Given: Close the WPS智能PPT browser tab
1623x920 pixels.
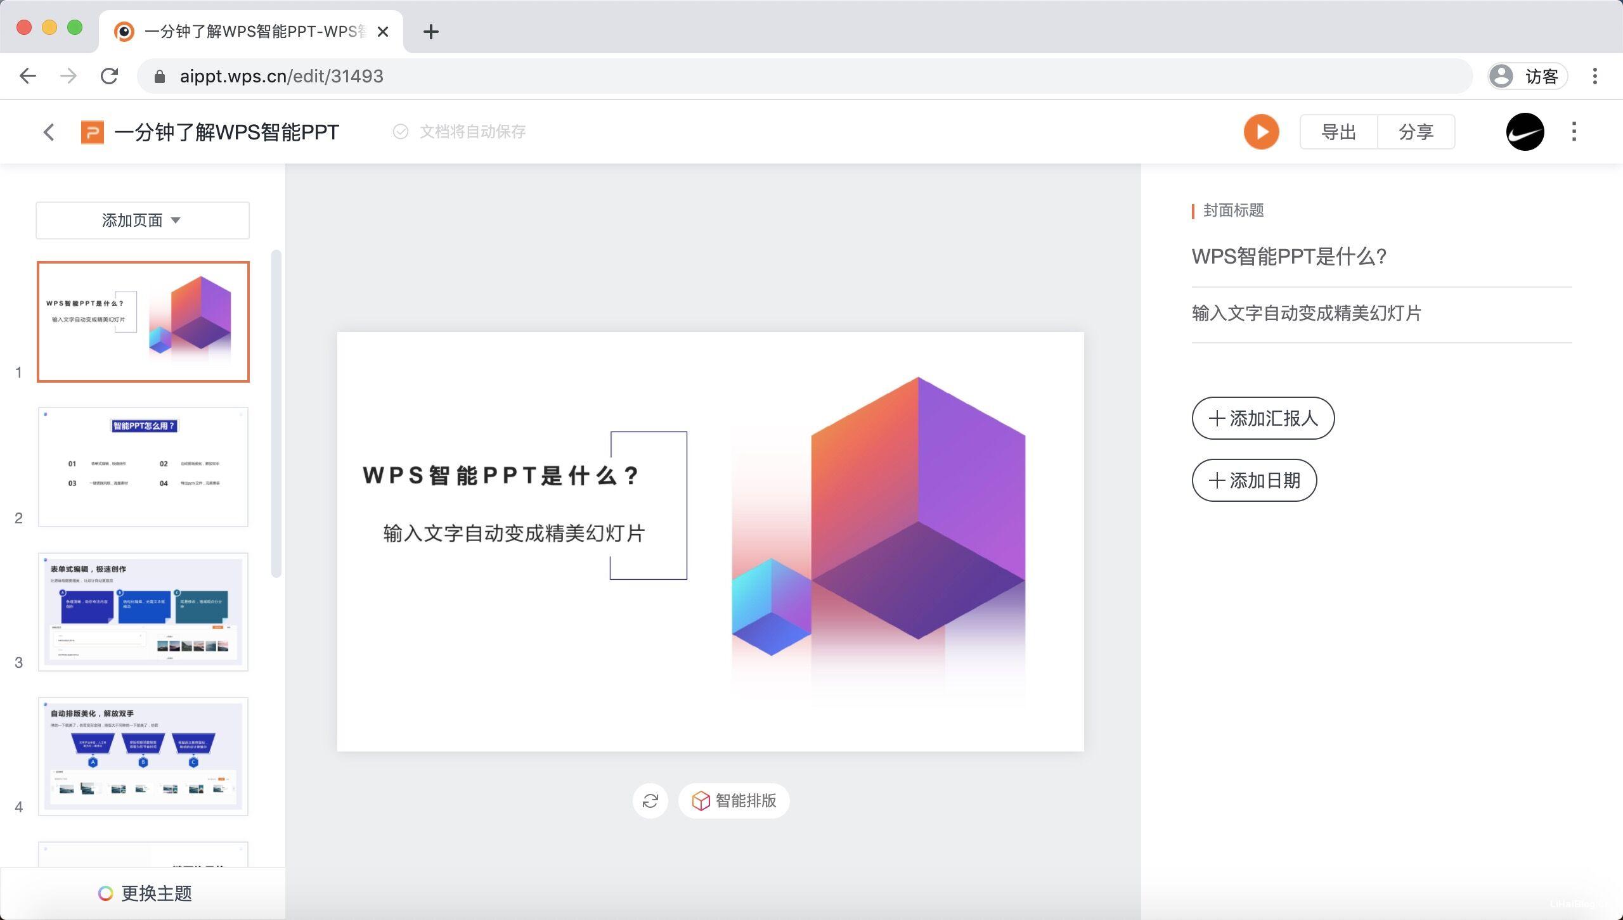Looking at the screenshot, I should [x=383, y=32].
